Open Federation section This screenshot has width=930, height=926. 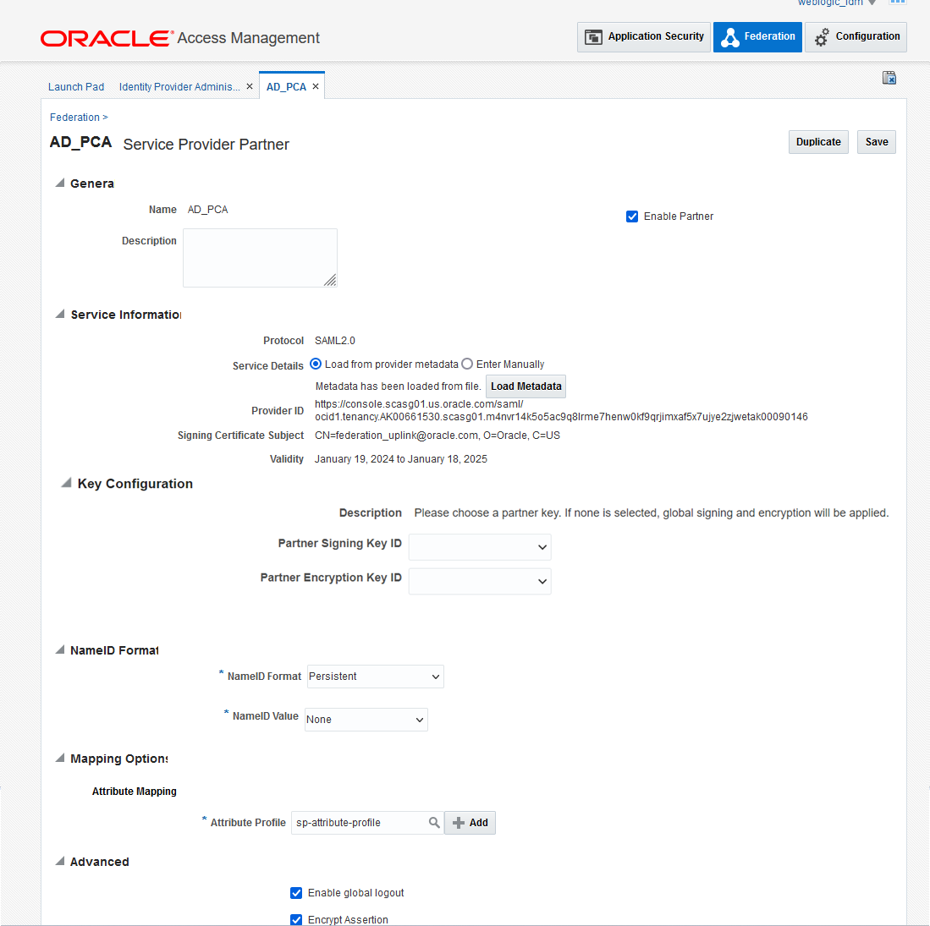click(757, 36)
